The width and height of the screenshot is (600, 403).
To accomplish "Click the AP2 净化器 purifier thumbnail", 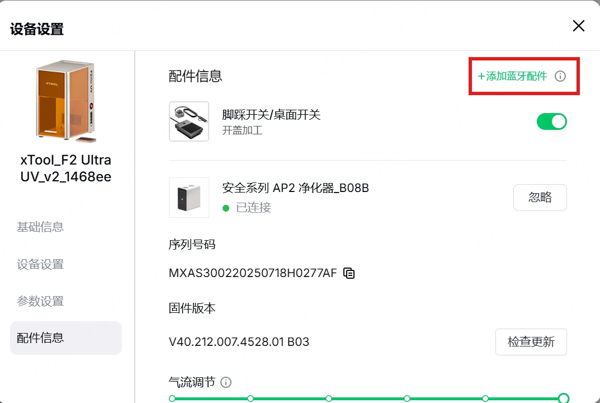I will coord(189,198).
